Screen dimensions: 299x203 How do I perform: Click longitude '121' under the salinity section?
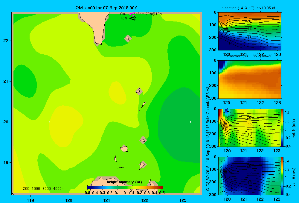243,103
